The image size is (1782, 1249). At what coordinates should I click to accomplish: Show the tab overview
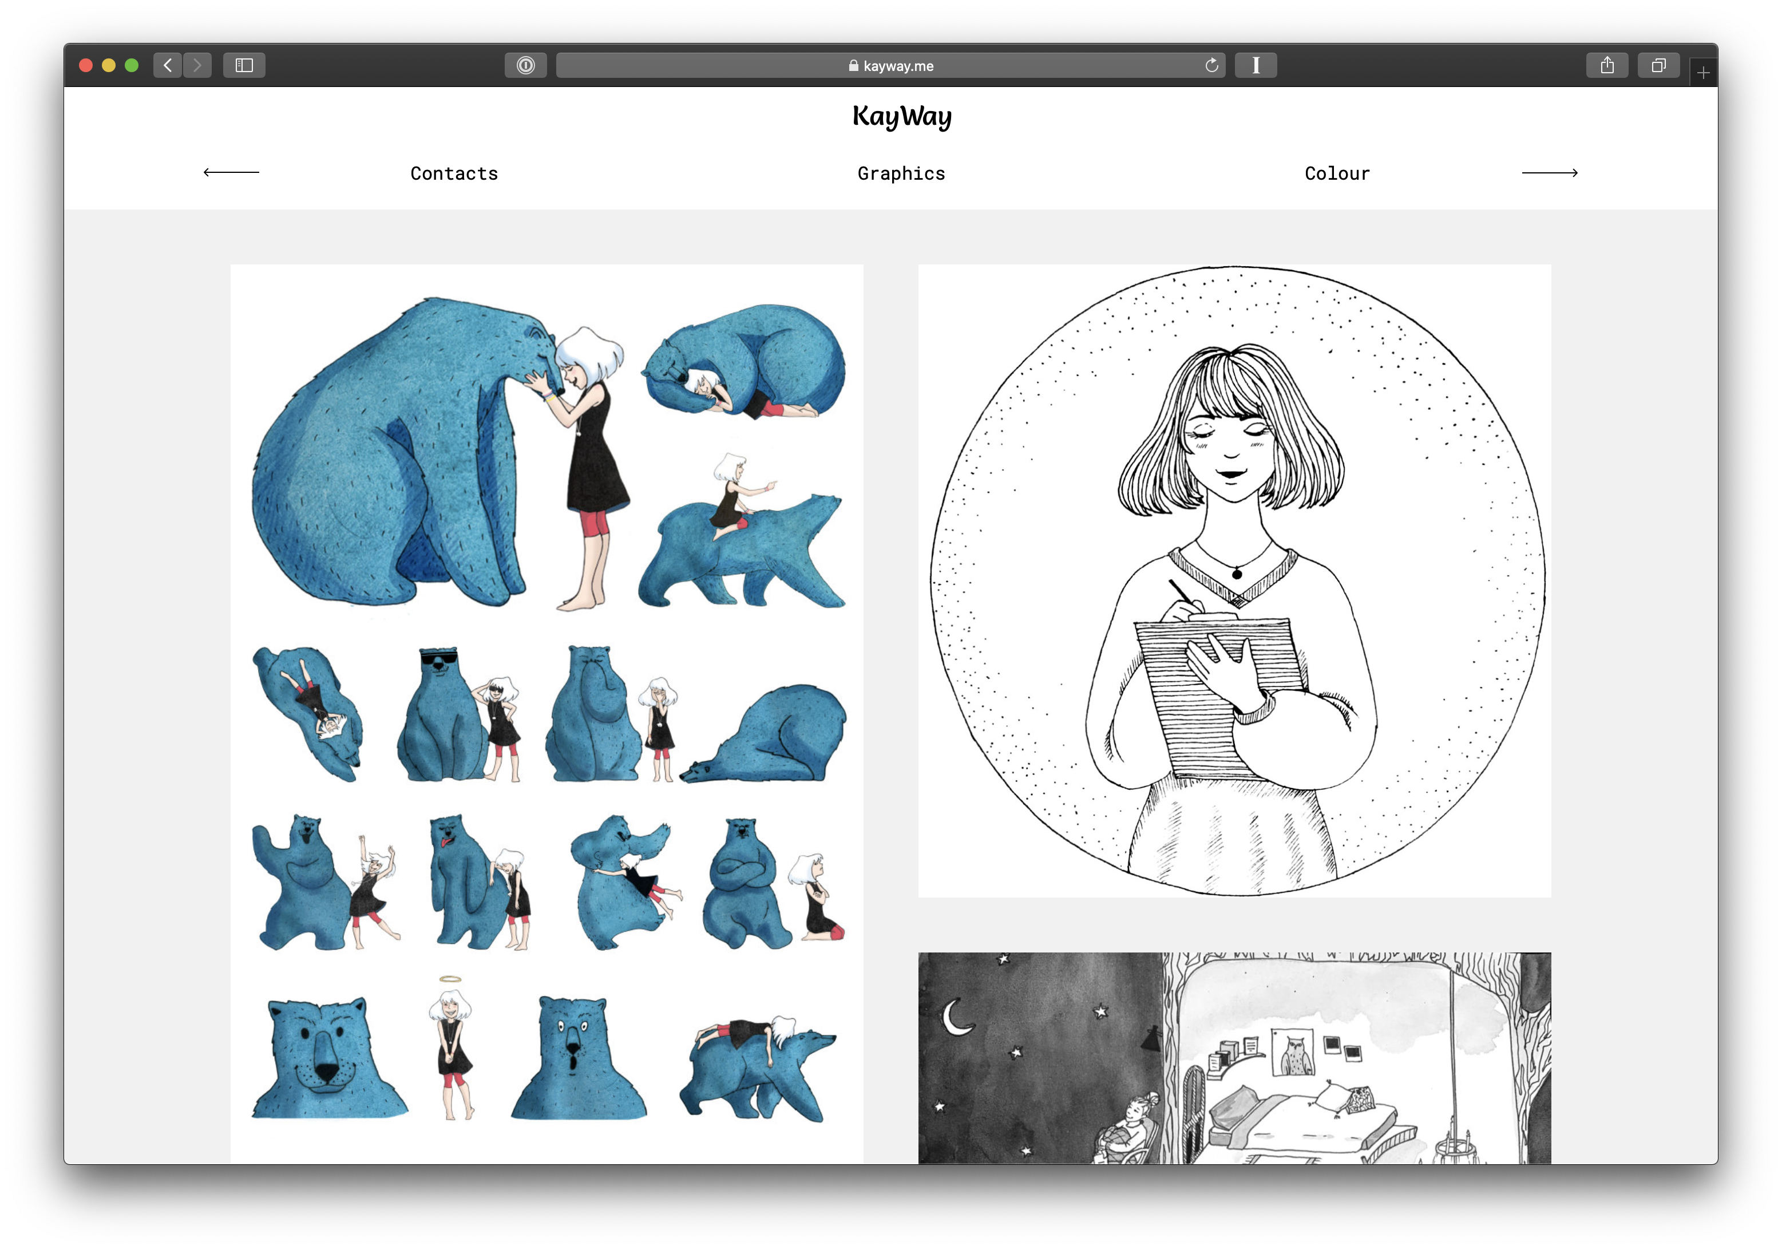pyautogui.click(x=1658, y=65)
